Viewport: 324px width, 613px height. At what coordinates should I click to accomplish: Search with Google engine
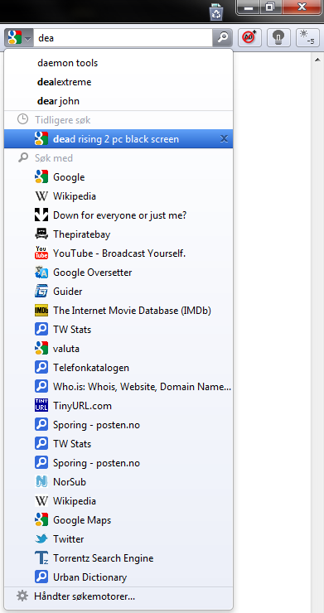(118, 177)
